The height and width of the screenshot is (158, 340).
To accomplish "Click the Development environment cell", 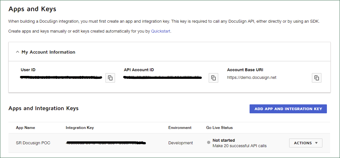I will click(x=181, y=143).
